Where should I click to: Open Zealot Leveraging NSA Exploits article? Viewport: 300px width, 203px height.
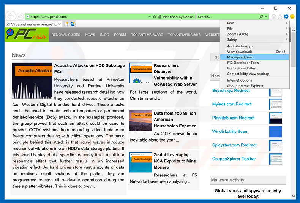pos(175,161)
